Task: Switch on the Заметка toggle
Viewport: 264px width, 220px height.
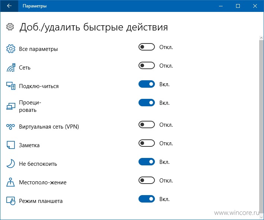Action: [147, 143]
